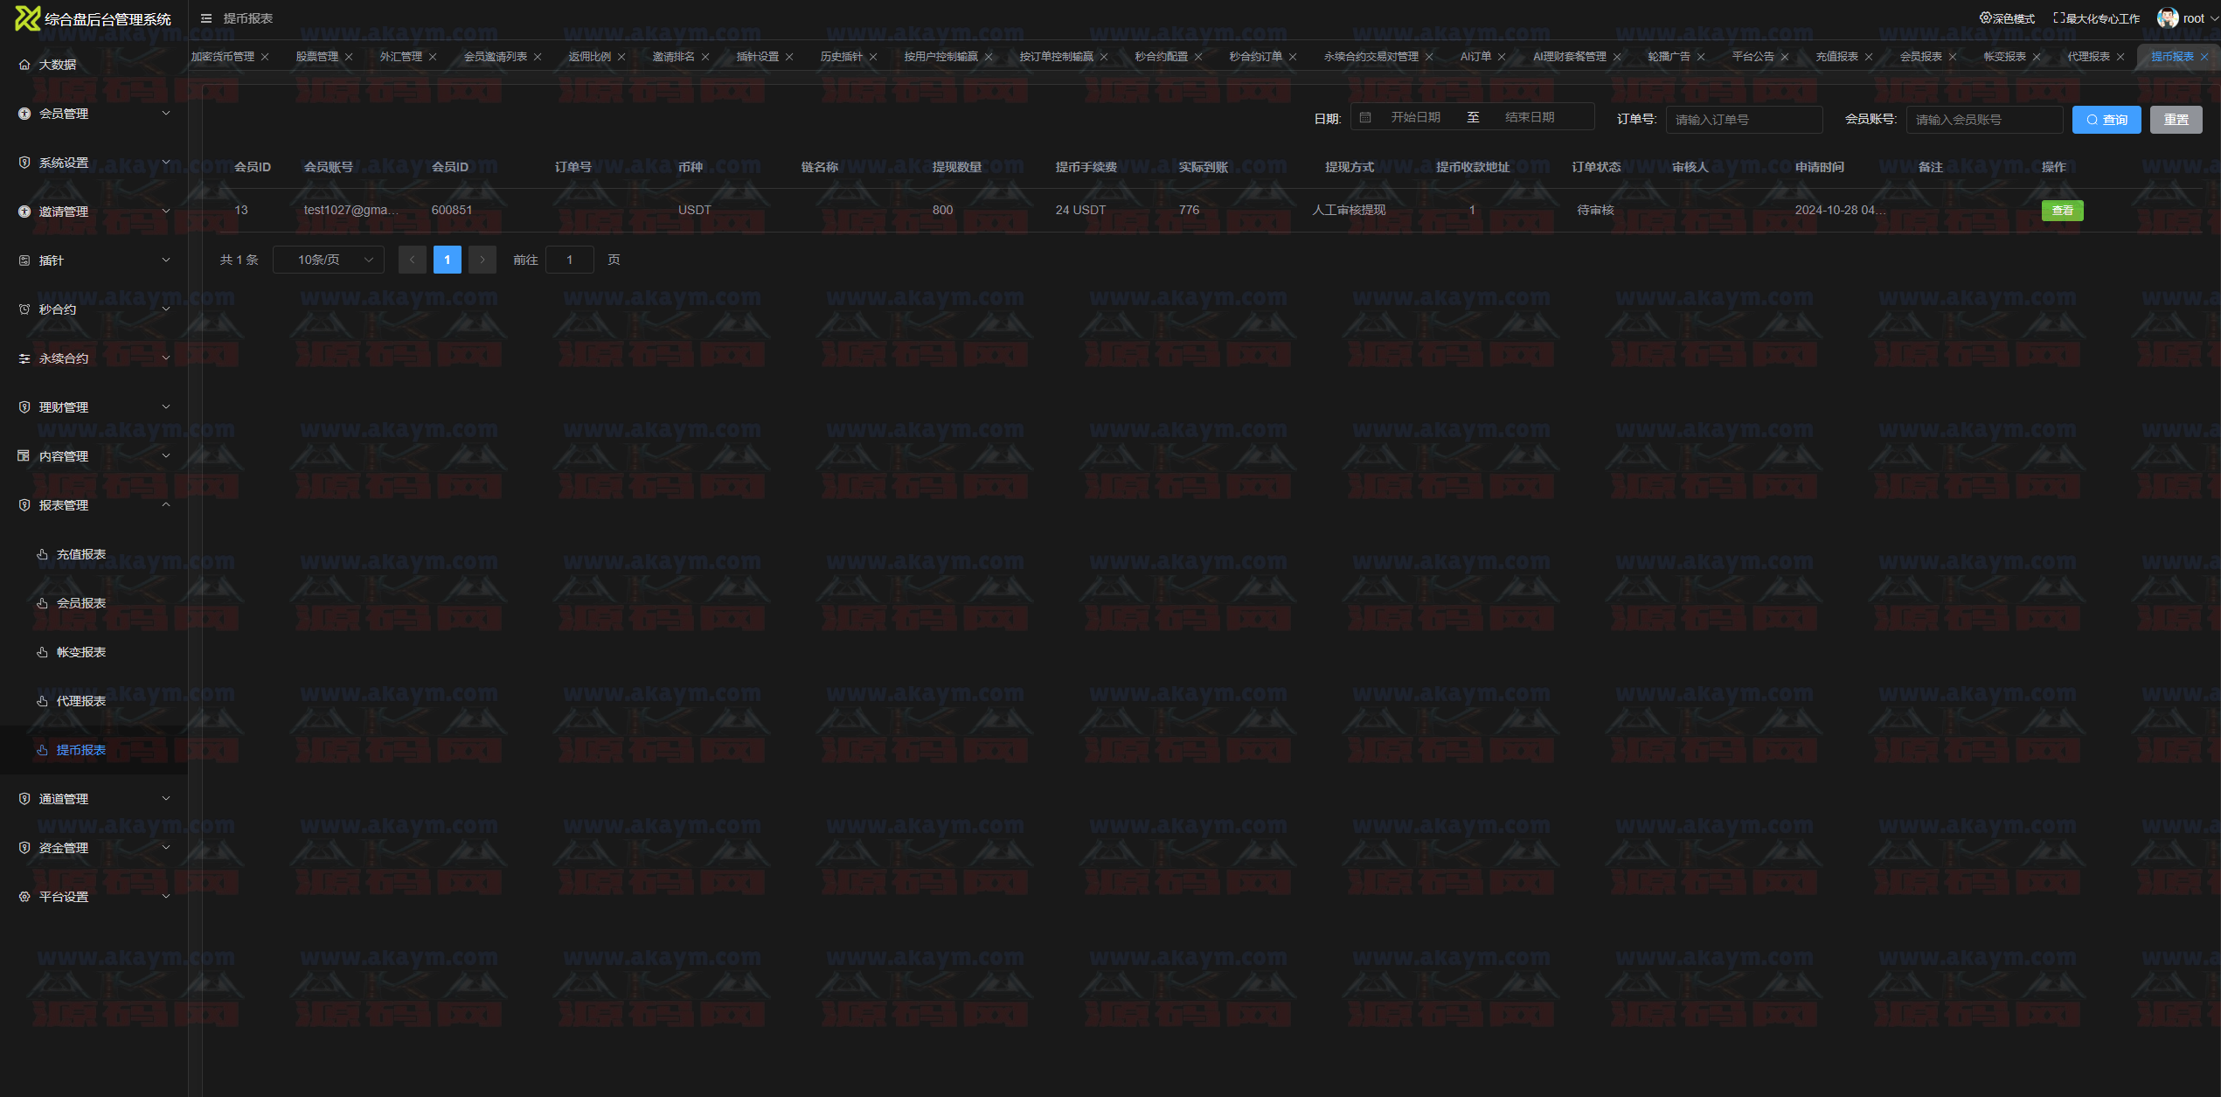Close the 加密货币管理 tab

(265, 57)
